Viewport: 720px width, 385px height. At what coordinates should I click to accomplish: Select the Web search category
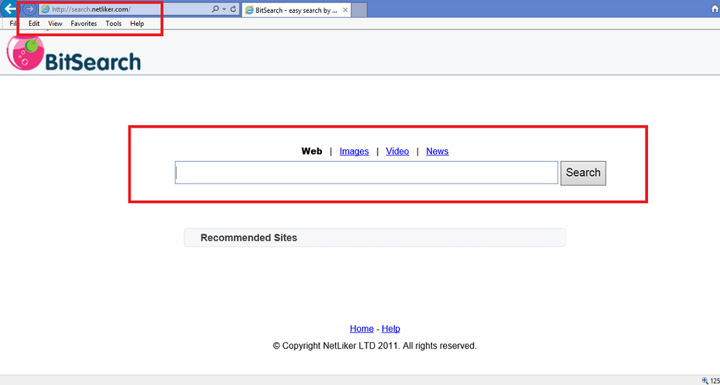pyautogui.click(x=312, y=151)
